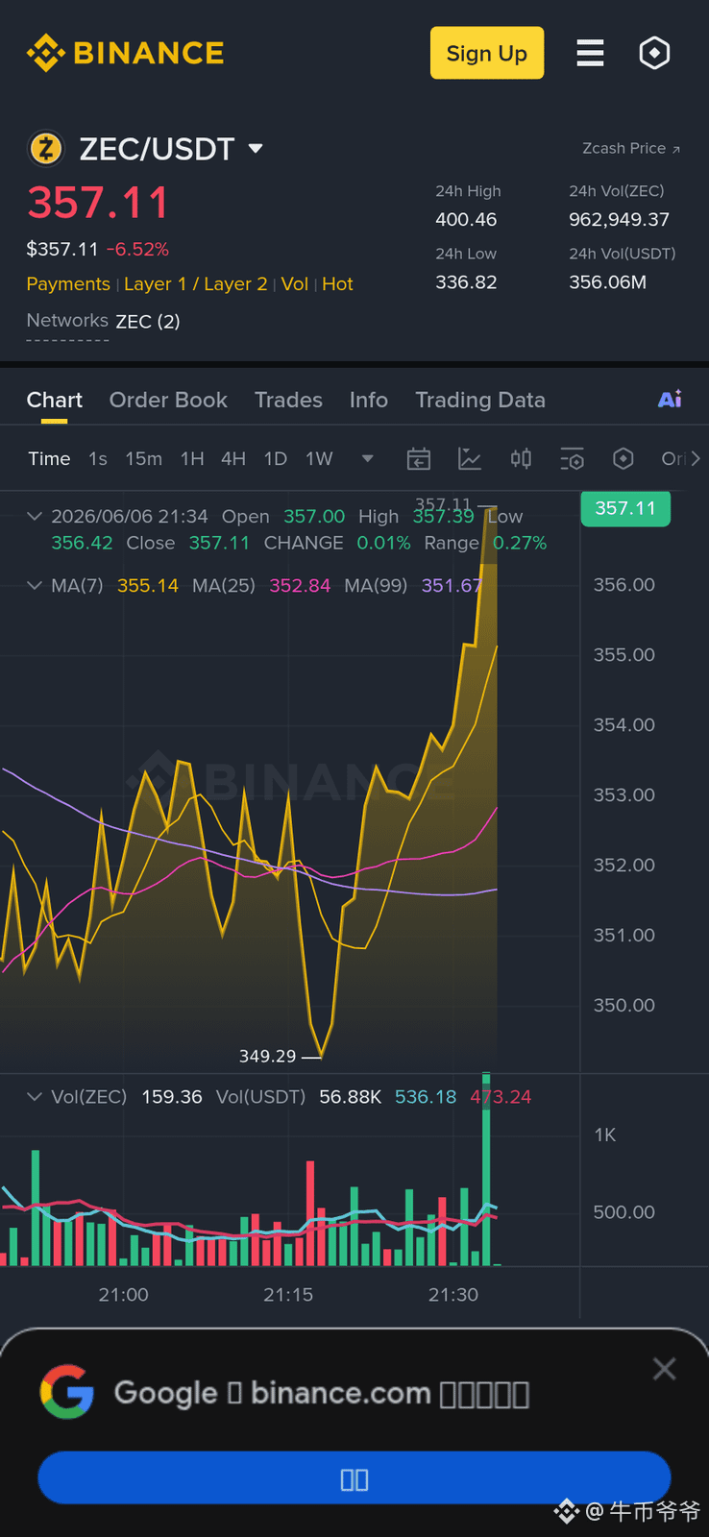Viewport: 709px width, 1537px height.
Task: Open chart settings list-gear icon
Action: (572, 459)
